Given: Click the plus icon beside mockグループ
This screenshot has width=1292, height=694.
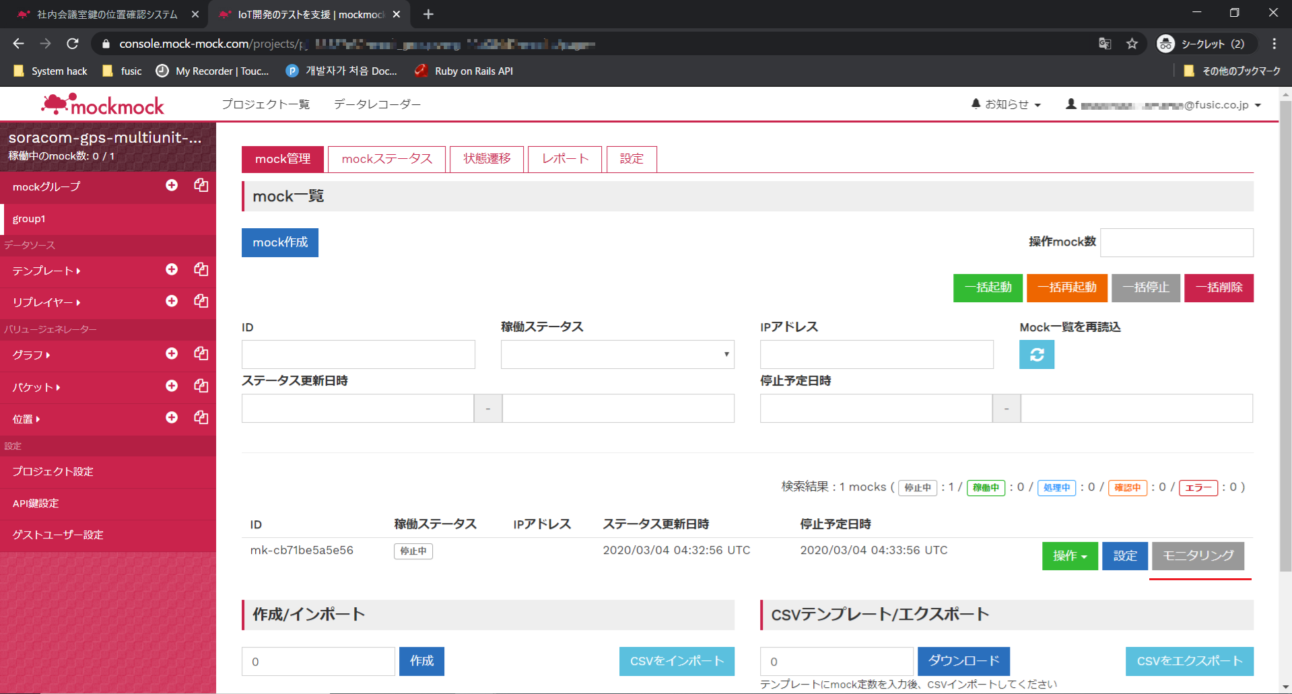Looking at the screenshot, I should [x=172, y=185].
